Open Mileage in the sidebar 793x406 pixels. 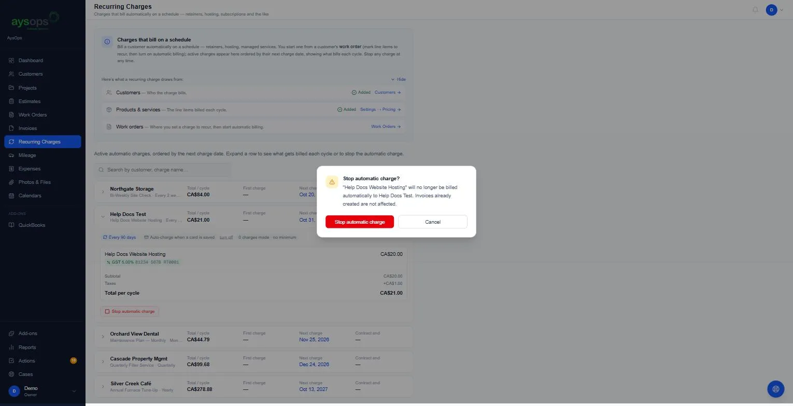pyautogui.click(x=43, y=155)
